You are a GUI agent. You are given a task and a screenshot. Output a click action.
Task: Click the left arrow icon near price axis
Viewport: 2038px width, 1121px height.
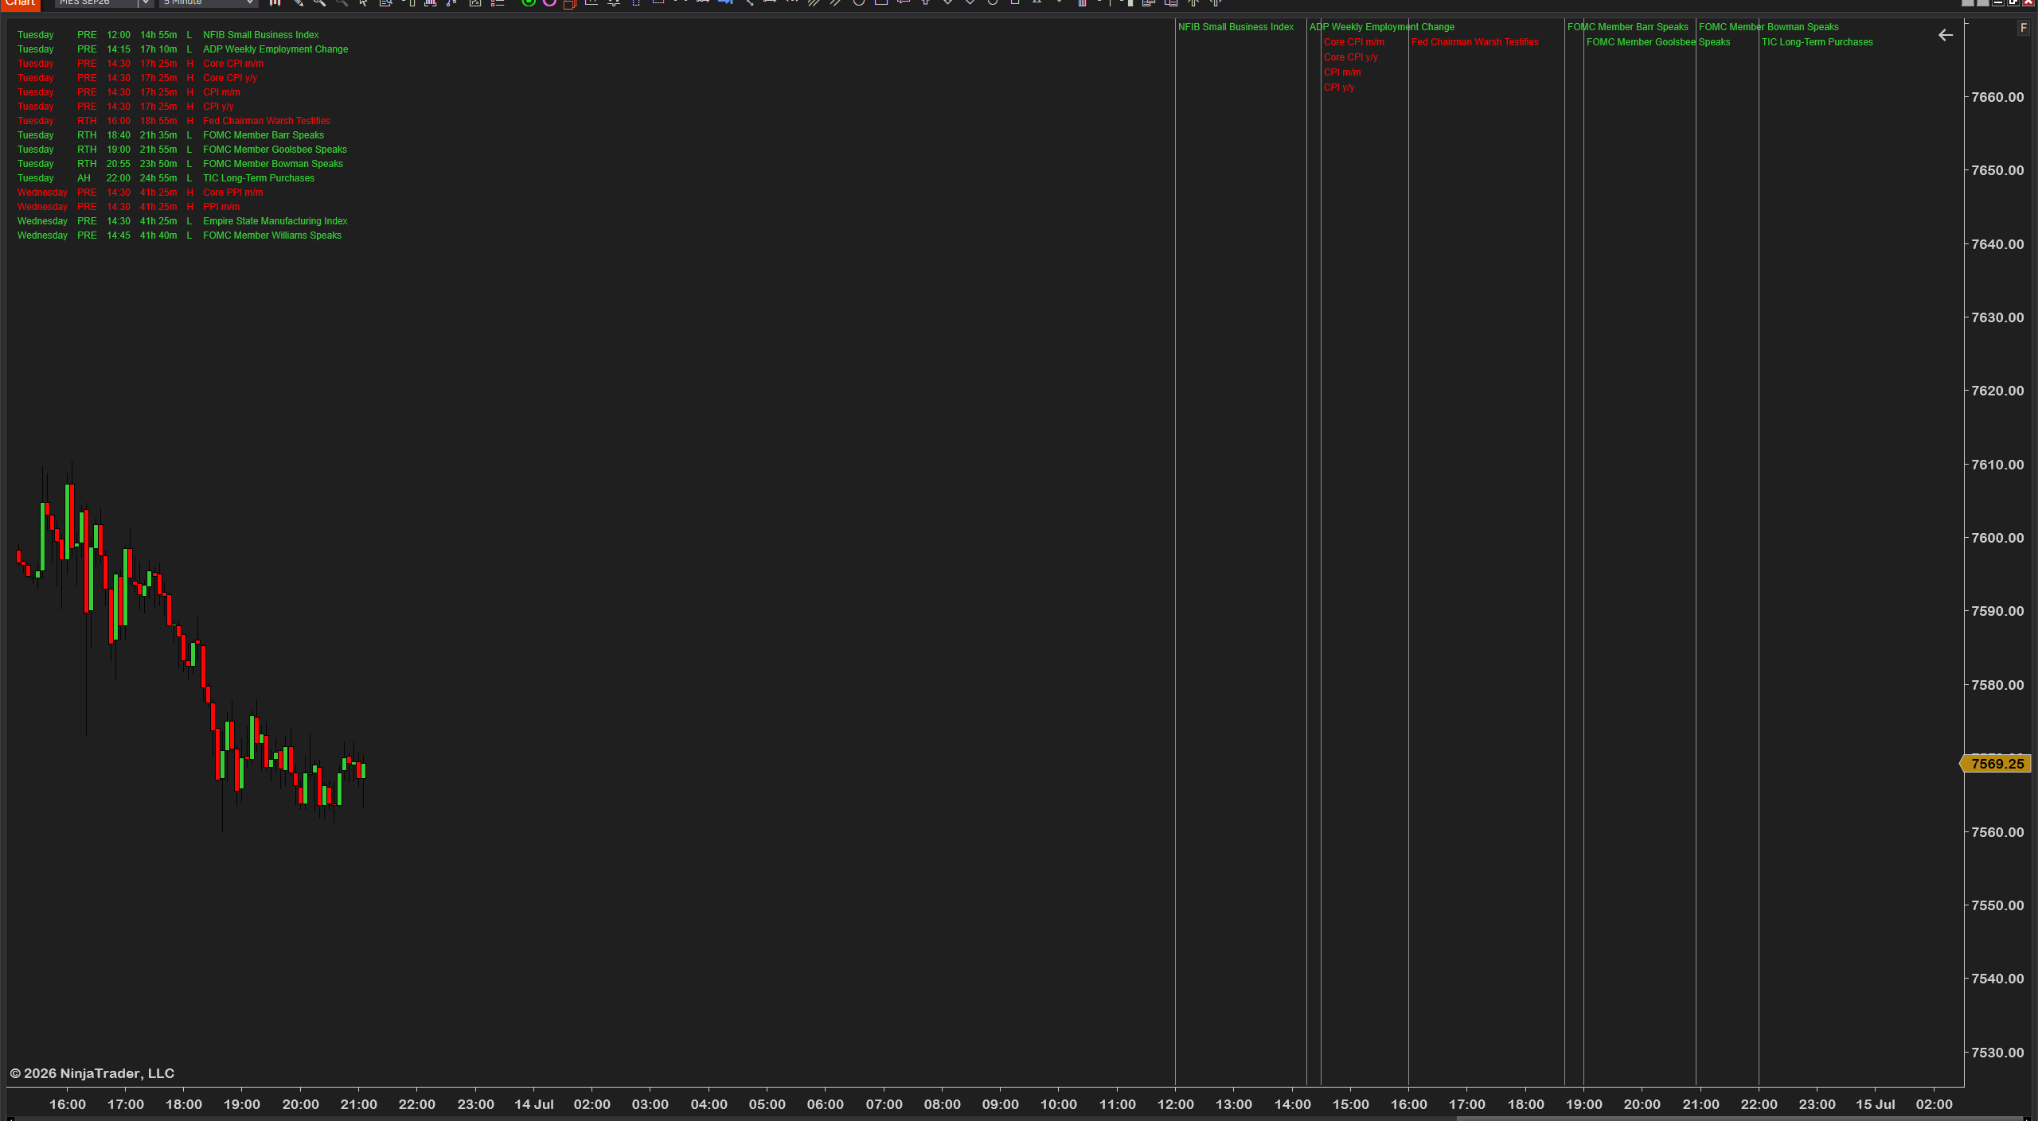click(x=1945, y=35)
